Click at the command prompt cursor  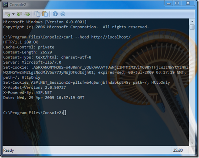[x=65, y=113]
